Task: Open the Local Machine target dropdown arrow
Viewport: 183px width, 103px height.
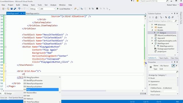Action: pyautogui.click(x=71, y=9)
